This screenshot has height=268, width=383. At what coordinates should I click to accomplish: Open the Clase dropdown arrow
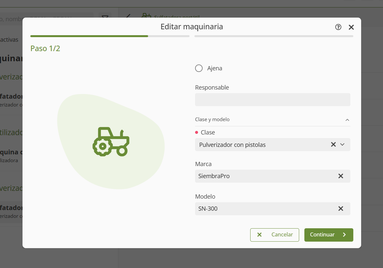point(342,145)
